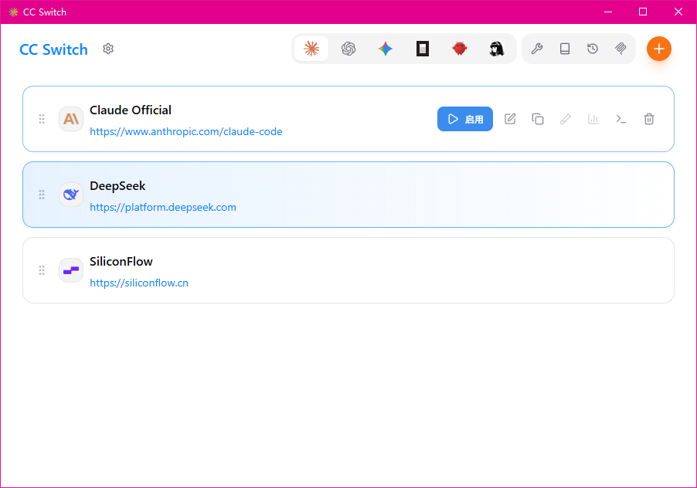The width and height of the screenshot is (697, 488).
Task: Edit the Claude Official provider
Action: pos(510,119)
